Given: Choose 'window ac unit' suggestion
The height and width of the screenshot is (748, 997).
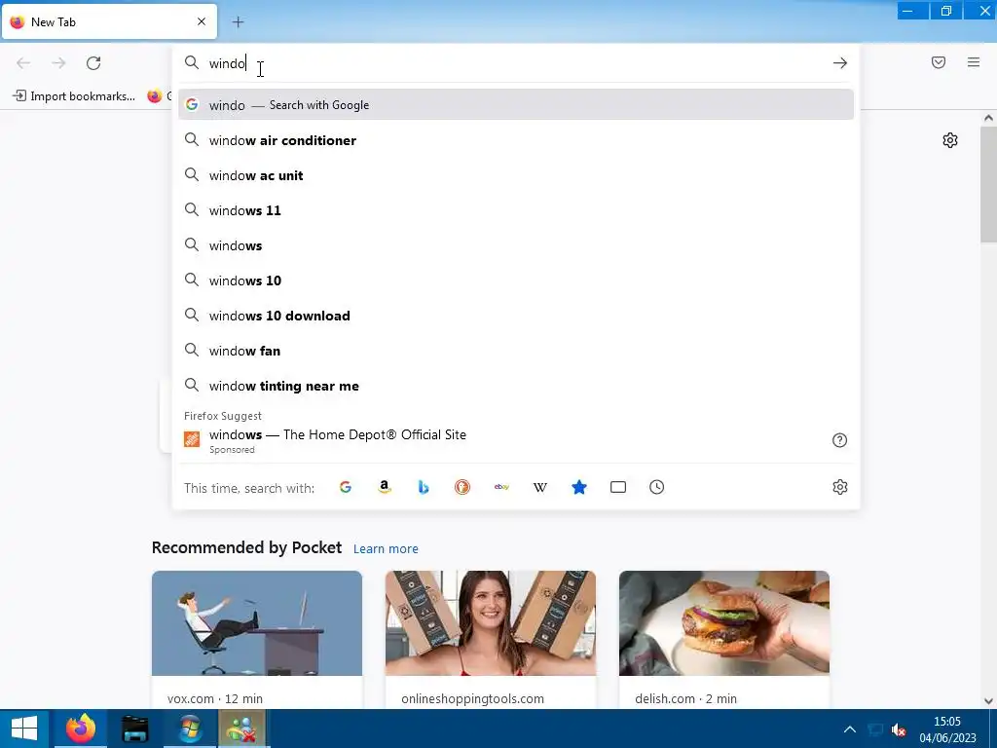Looking at the screenshot, I should (x=516, y=175).
